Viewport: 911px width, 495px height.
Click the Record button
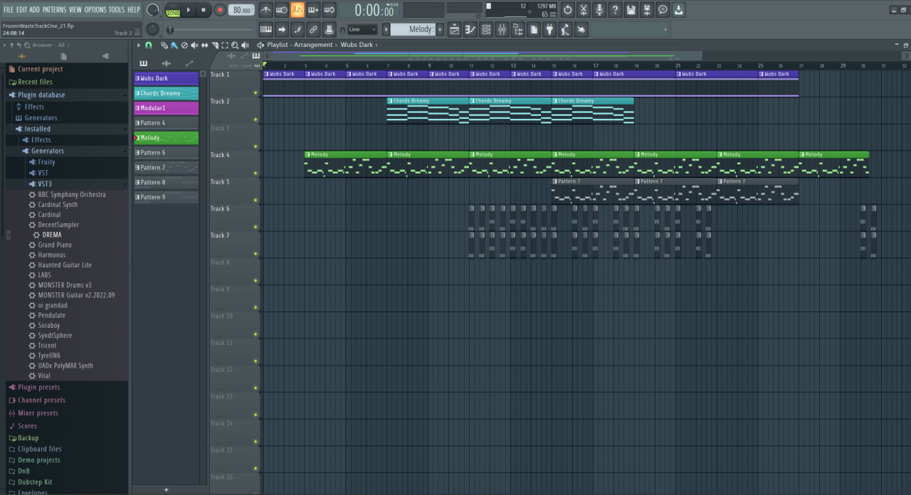tap(219, 10)
